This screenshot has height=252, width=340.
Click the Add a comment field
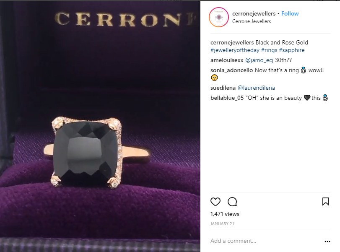coord(266,241)
